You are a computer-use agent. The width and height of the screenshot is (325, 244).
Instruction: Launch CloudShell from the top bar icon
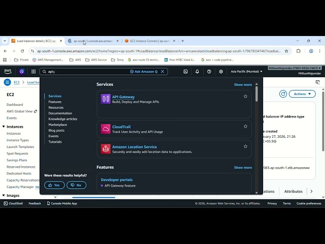pos(185,71)
